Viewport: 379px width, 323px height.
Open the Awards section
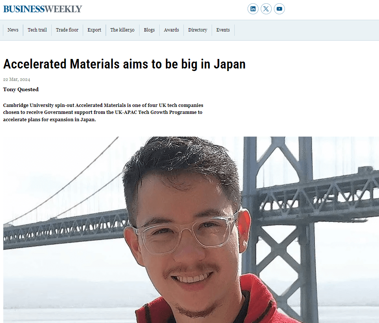(171, 30)
